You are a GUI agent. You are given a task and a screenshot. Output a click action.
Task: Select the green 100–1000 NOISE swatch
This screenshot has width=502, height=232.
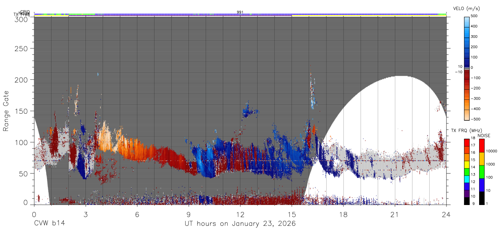tap(482, 171)
